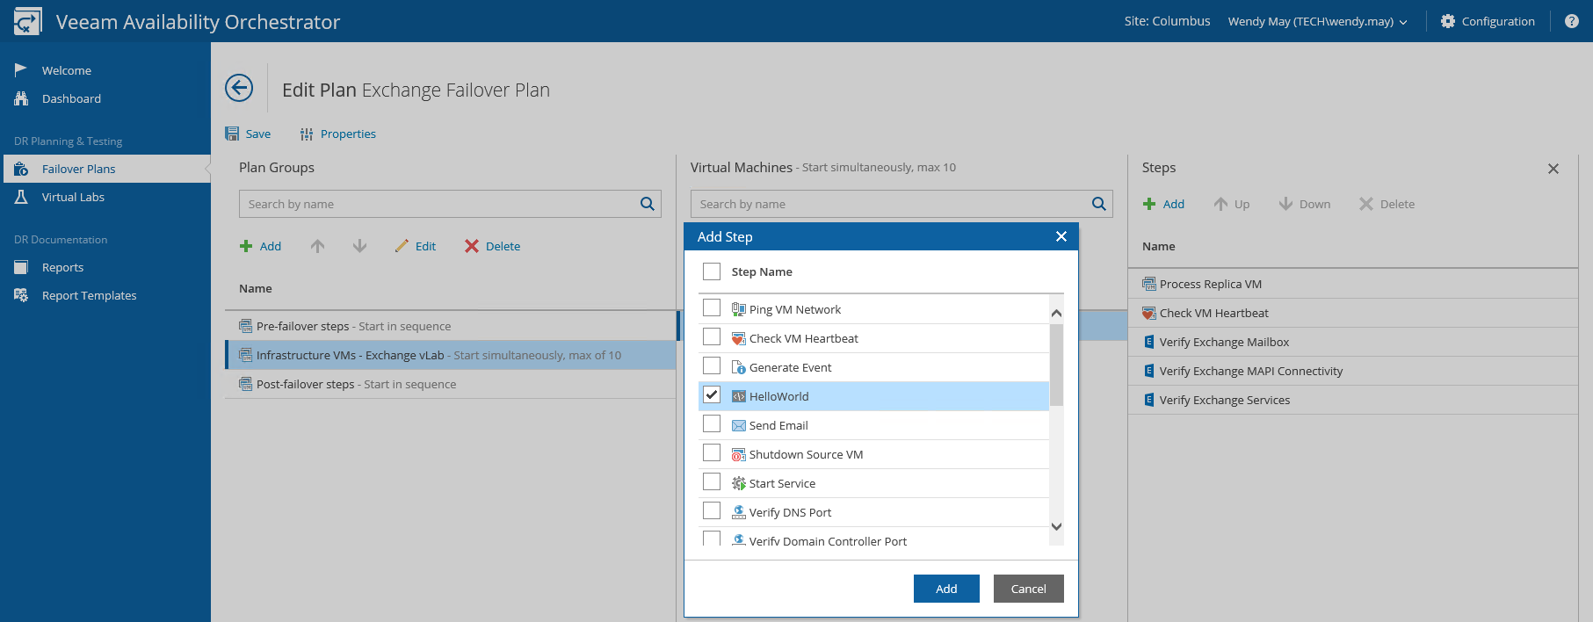Move plan group down with arrow icon
1593x622 pixels.
[x=359, y=246]
